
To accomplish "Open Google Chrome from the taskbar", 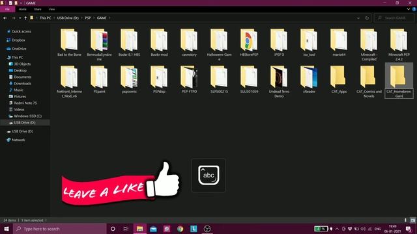I will coord(180,229).
